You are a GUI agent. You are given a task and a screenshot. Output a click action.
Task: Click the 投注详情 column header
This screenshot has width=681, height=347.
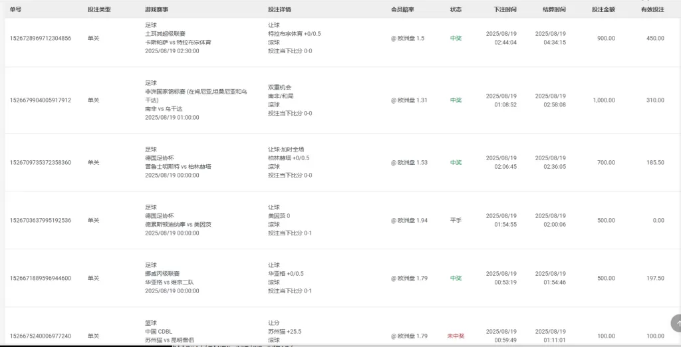point(280,9)
